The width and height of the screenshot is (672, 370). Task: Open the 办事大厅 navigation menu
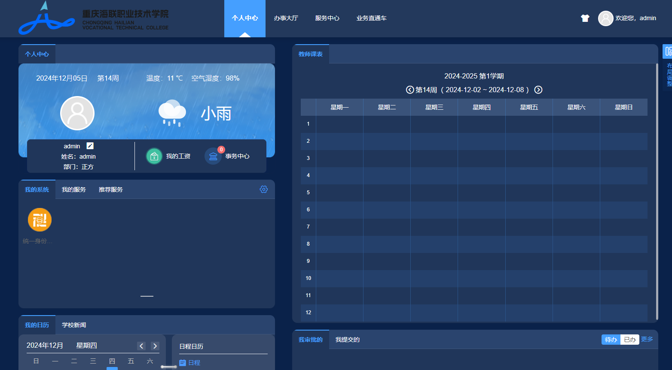point(286,18)
